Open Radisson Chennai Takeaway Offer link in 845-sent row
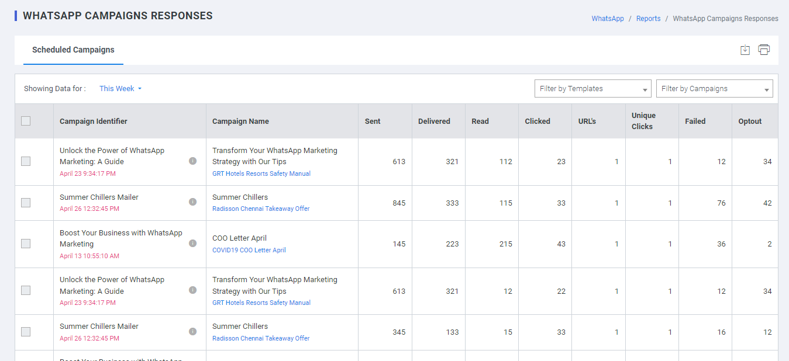Screen dimensions: 789x361 261,209
